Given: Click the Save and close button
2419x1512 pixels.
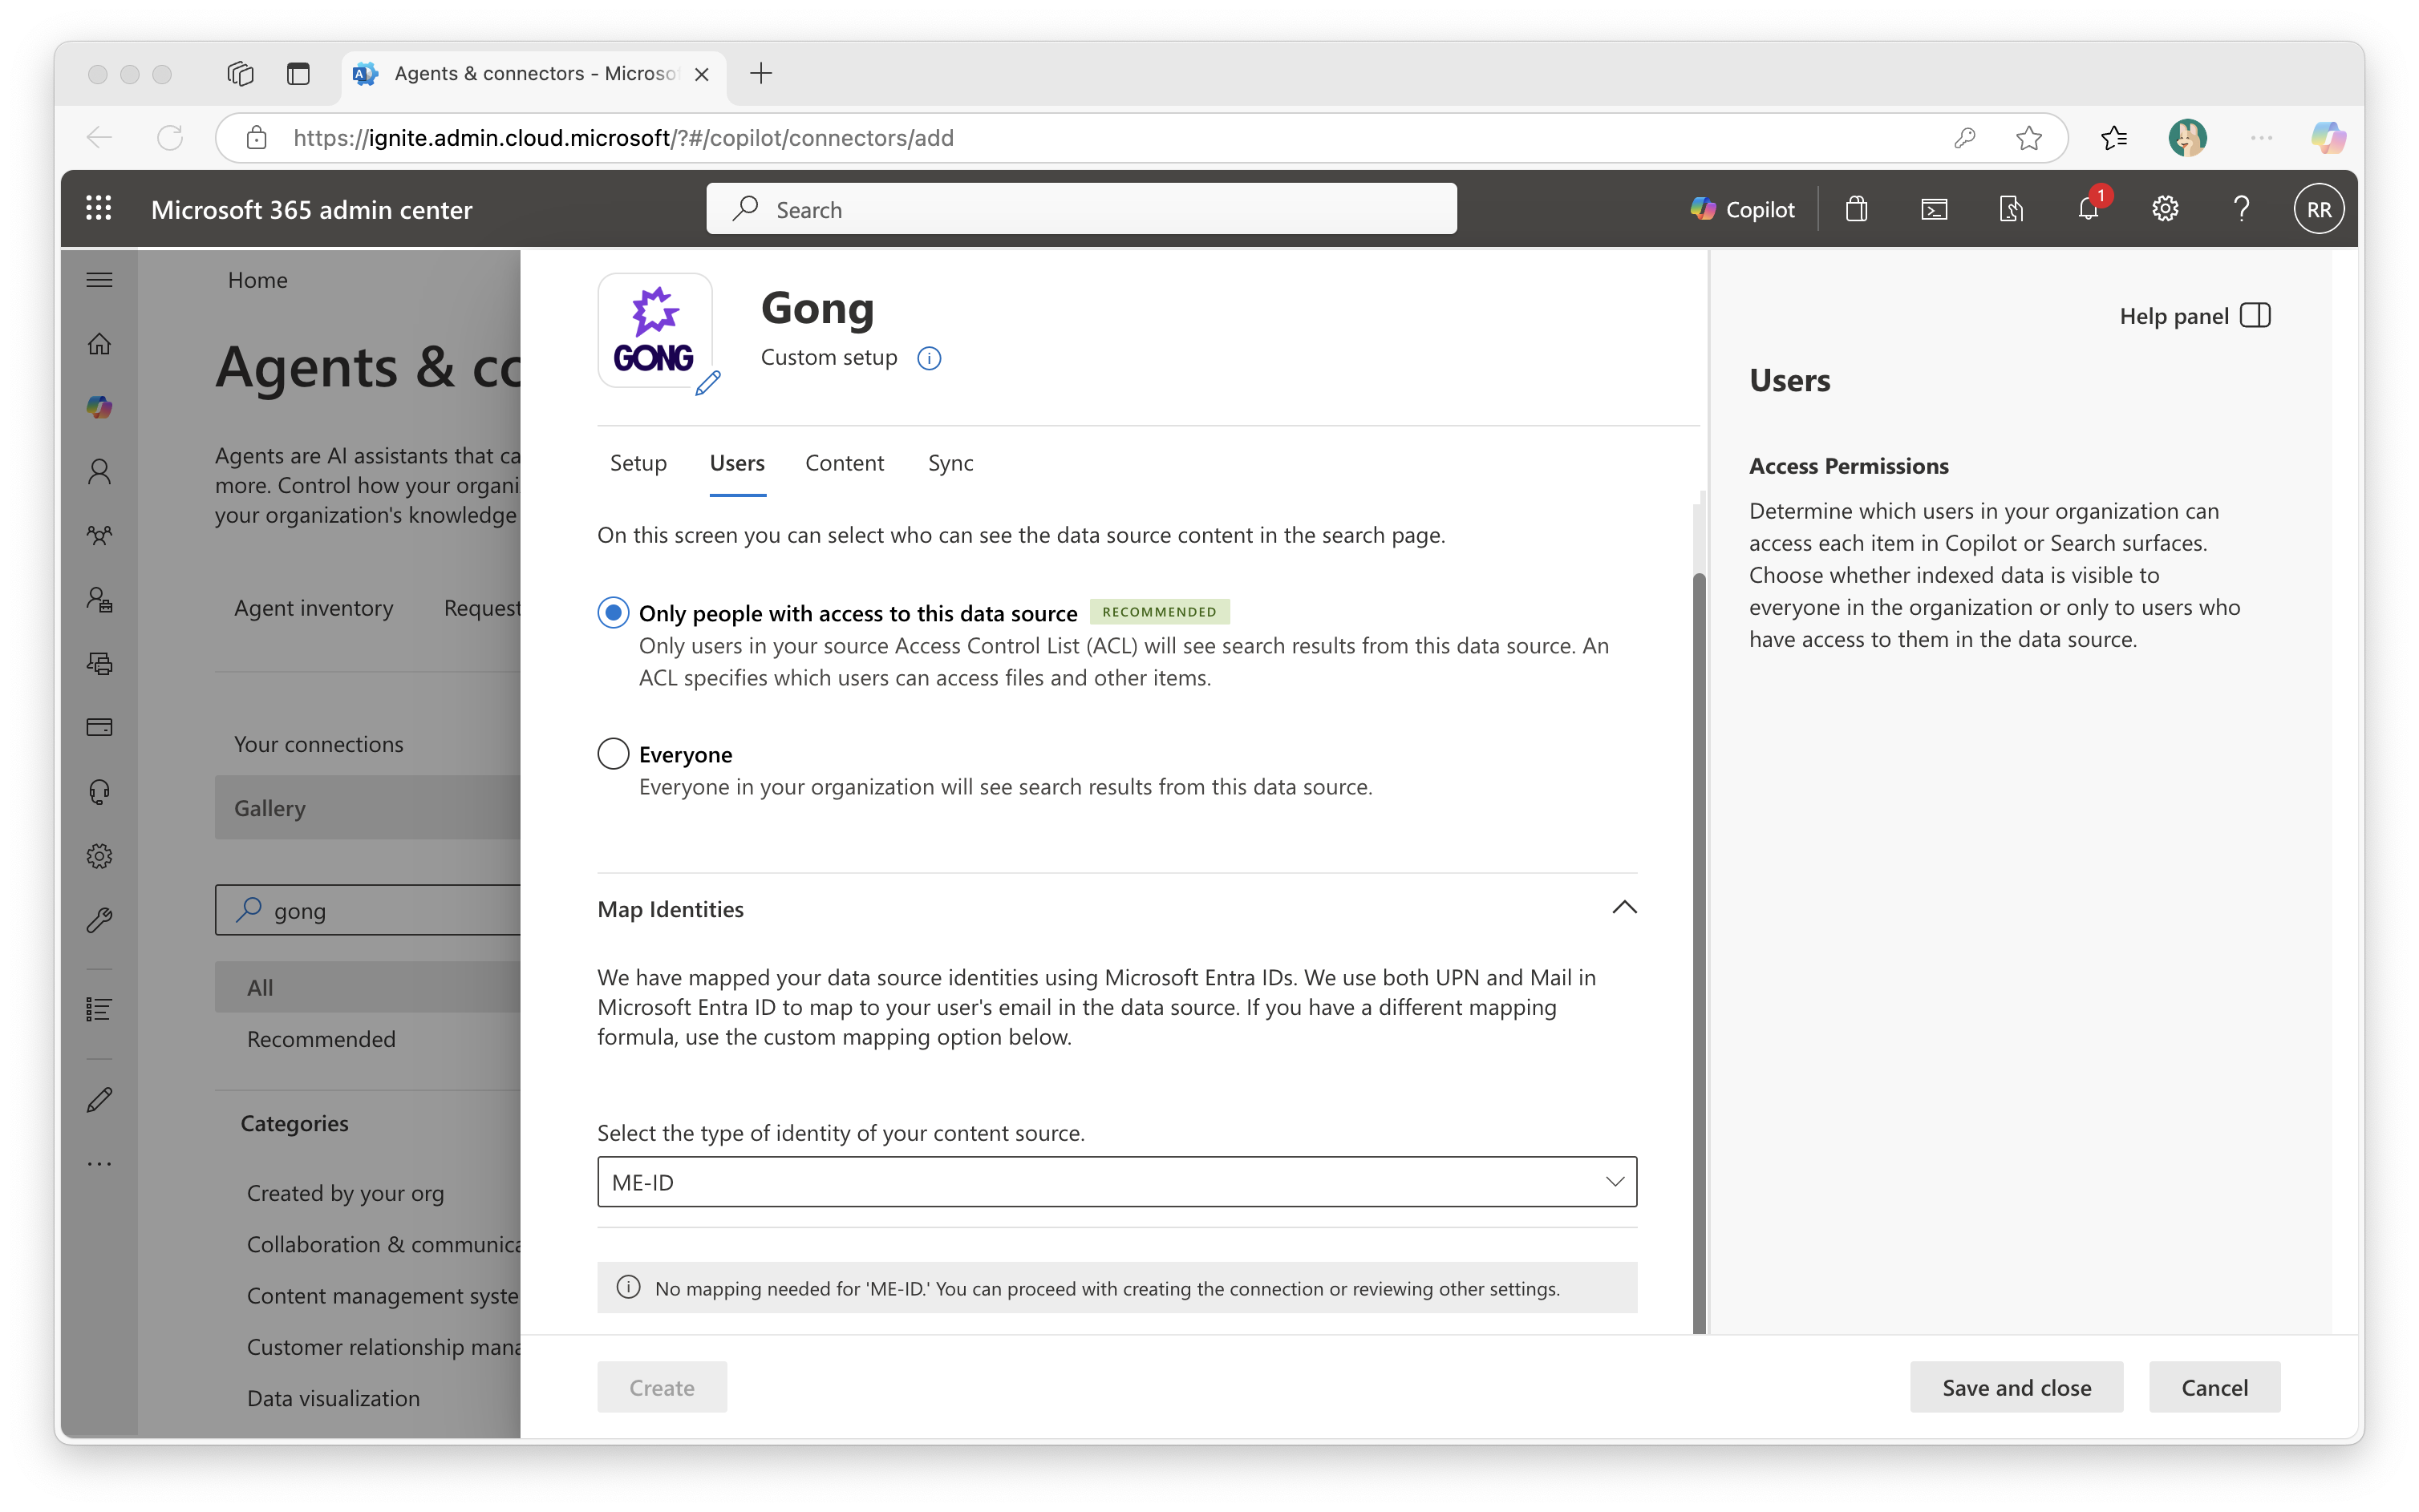Looking at the screenshot, I should click(2016, 1387).
